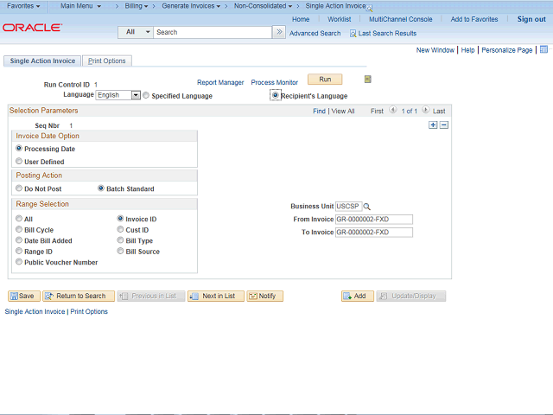Select Batch Standard posting action
This screenshot has width=553, height=415.
coord(101,188)
